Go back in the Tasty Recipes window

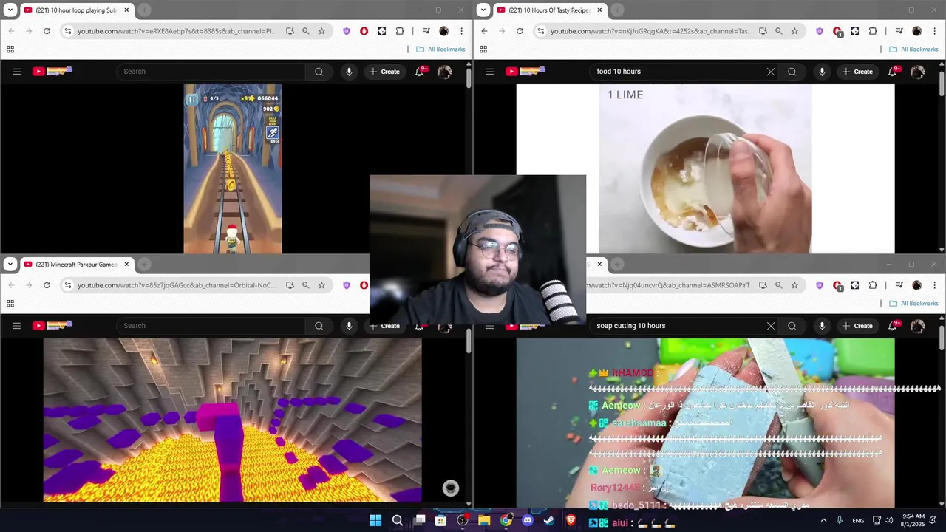coord(484,31)
